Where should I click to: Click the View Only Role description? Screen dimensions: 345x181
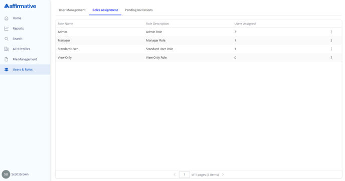156,58
